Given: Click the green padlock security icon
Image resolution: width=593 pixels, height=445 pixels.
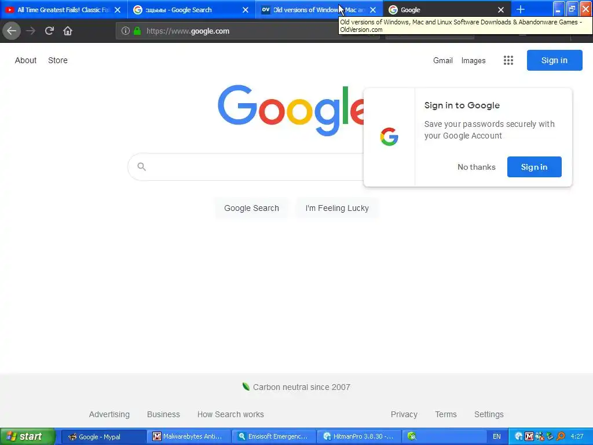Looking at the screenshot, I should click(x=137, y=31).
